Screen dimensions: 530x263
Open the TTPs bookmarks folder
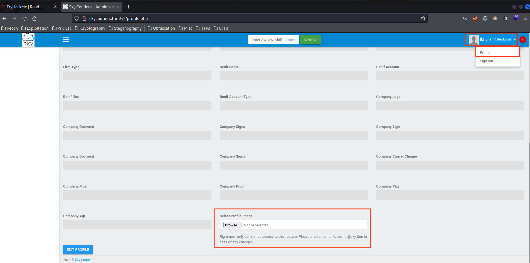pyautogui.click(x=203, y=28)
